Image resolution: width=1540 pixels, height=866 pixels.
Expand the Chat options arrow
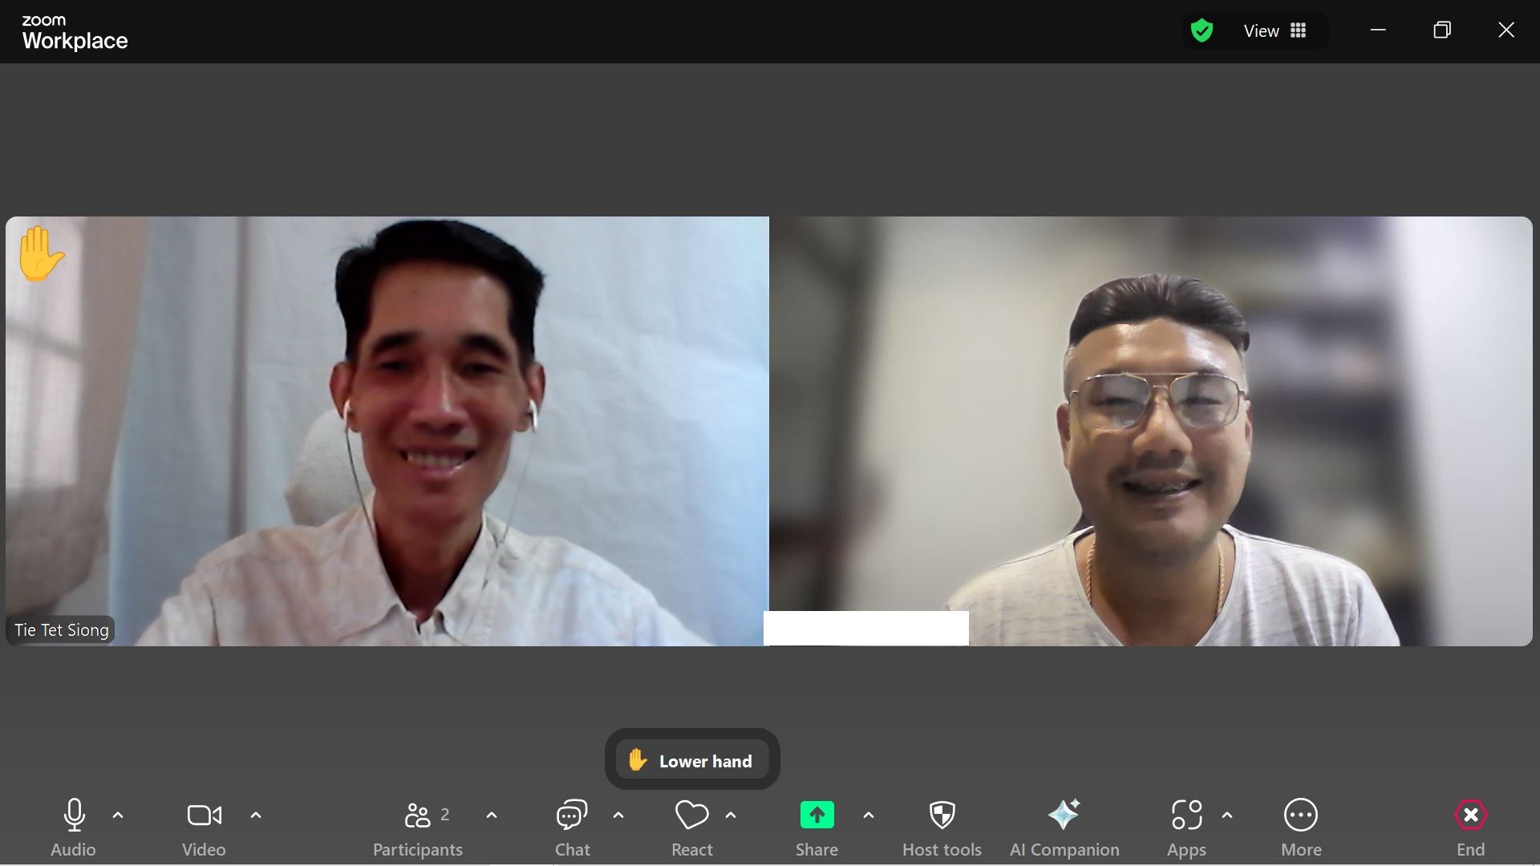point(618,815)
